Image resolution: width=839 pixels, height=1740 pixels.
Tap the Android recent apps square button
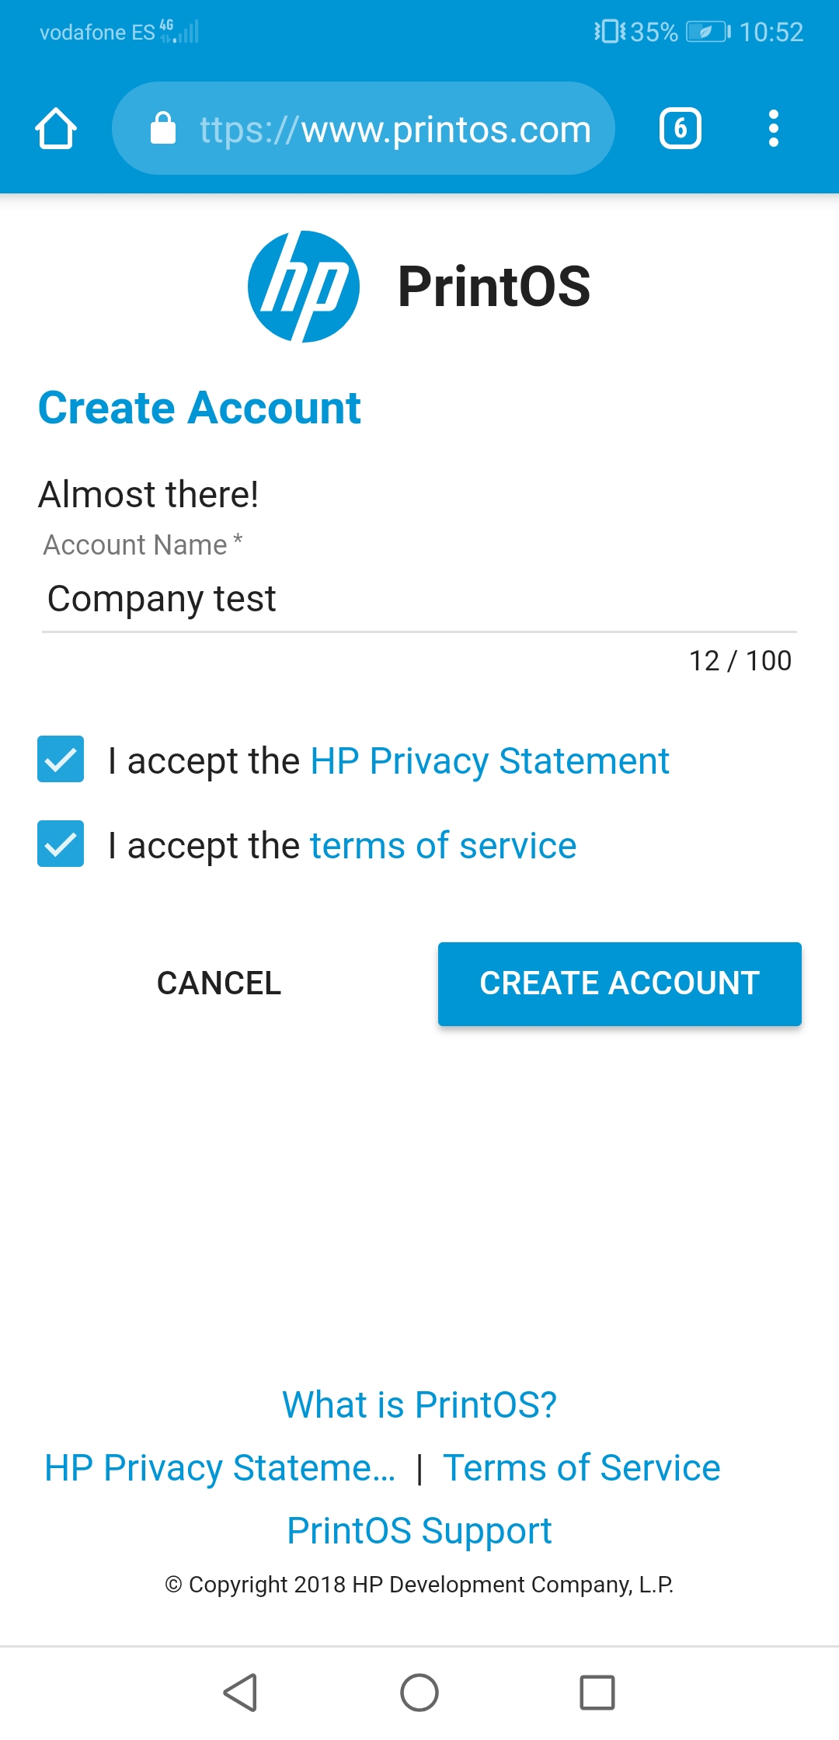[x=597, y=1693]
